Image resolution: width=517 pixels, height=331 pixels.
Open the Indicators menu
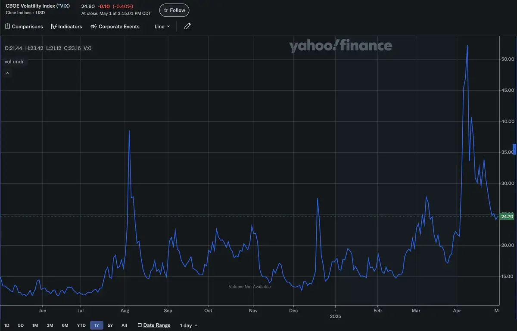pos(66,27)
